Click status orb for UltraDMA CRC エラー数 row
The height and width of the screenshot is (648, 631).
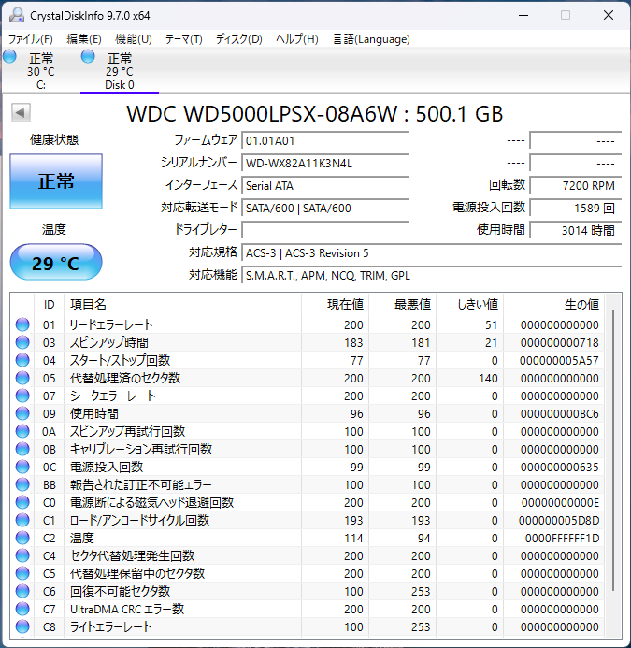(x=22, y=609)
